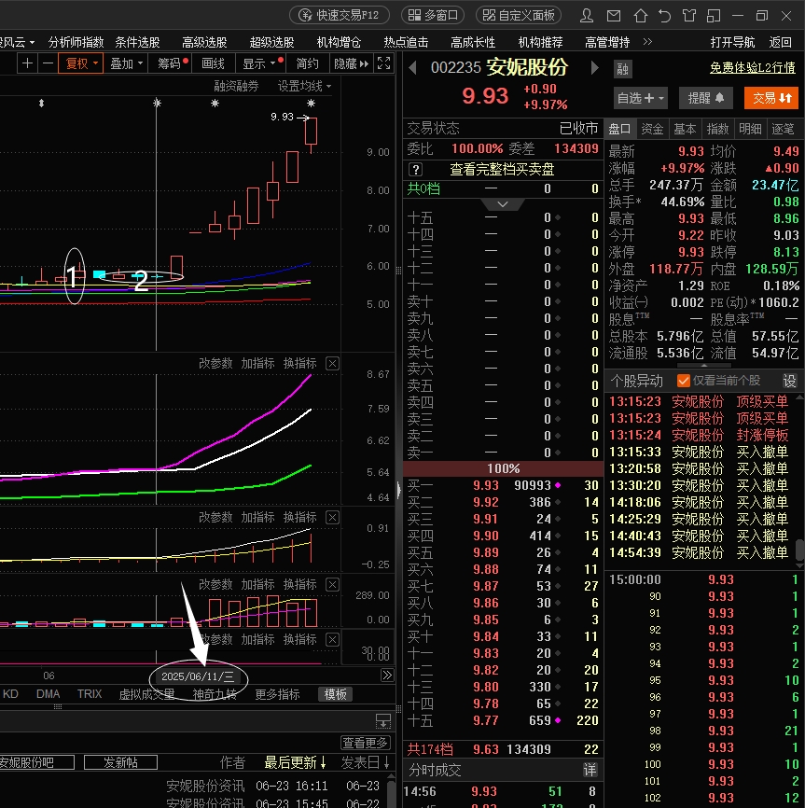Click 模板 template button
Viewport: 805px width, 808px height.
335,694
